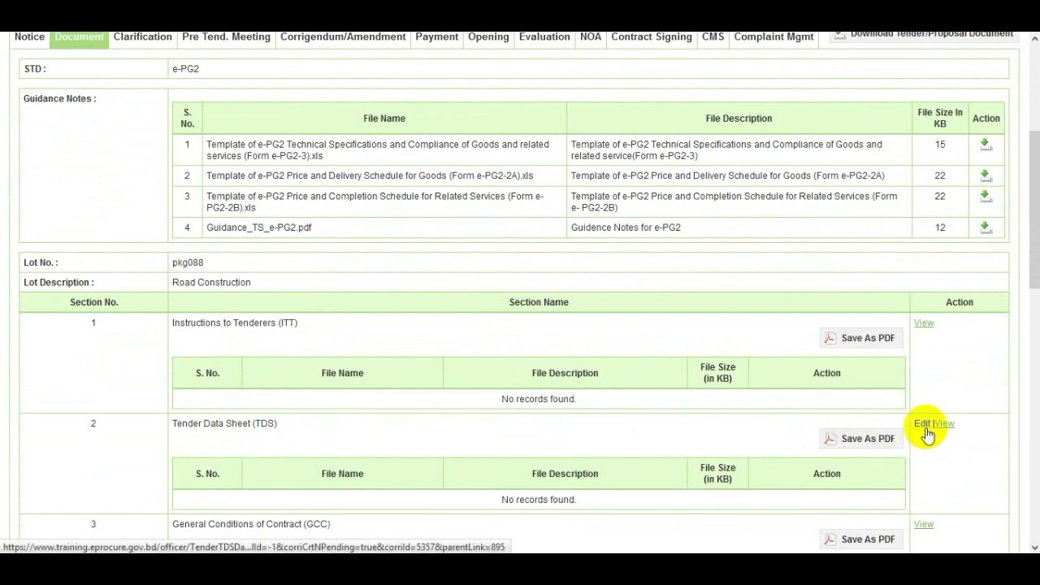
Task: Click the file size value "15"
Action: 940,145
